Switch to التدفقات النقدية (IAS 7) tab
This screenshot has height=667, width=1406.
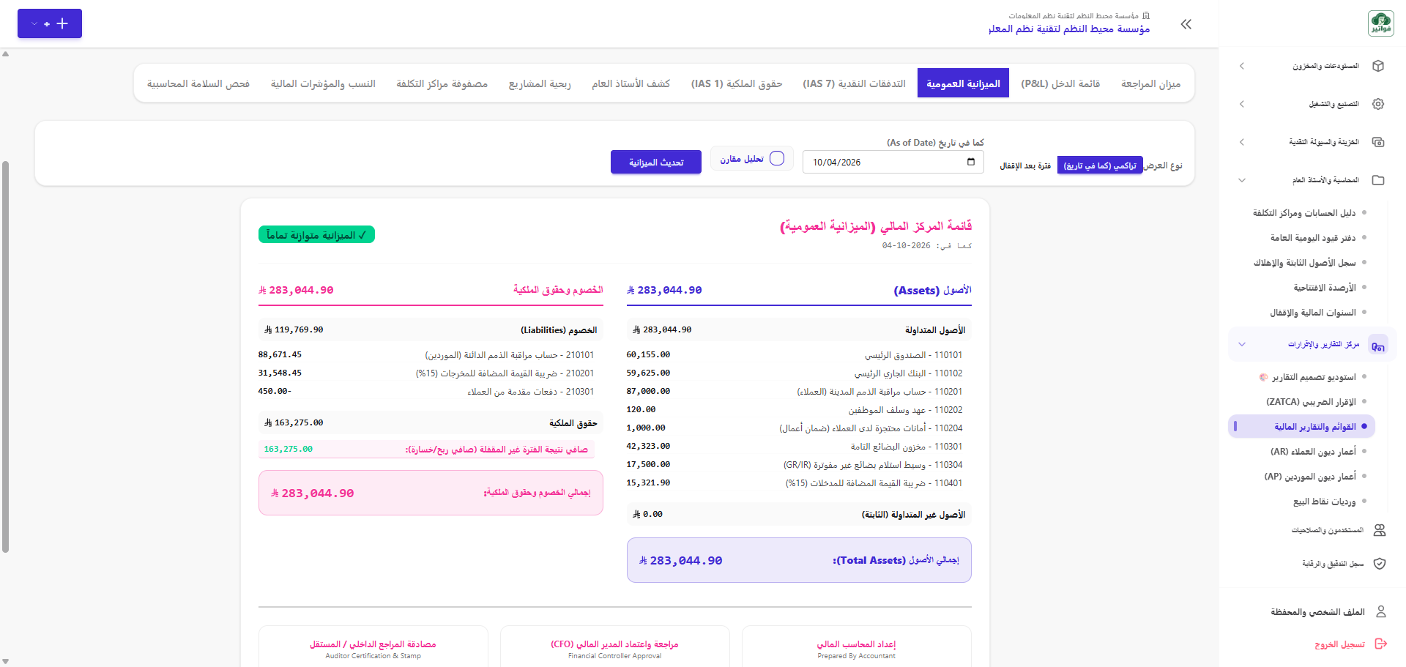point(854,83)
